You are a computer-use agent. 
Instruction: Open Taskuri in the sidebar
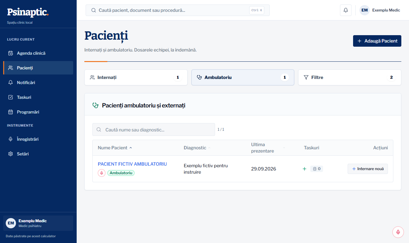click(x=38, y=97)
